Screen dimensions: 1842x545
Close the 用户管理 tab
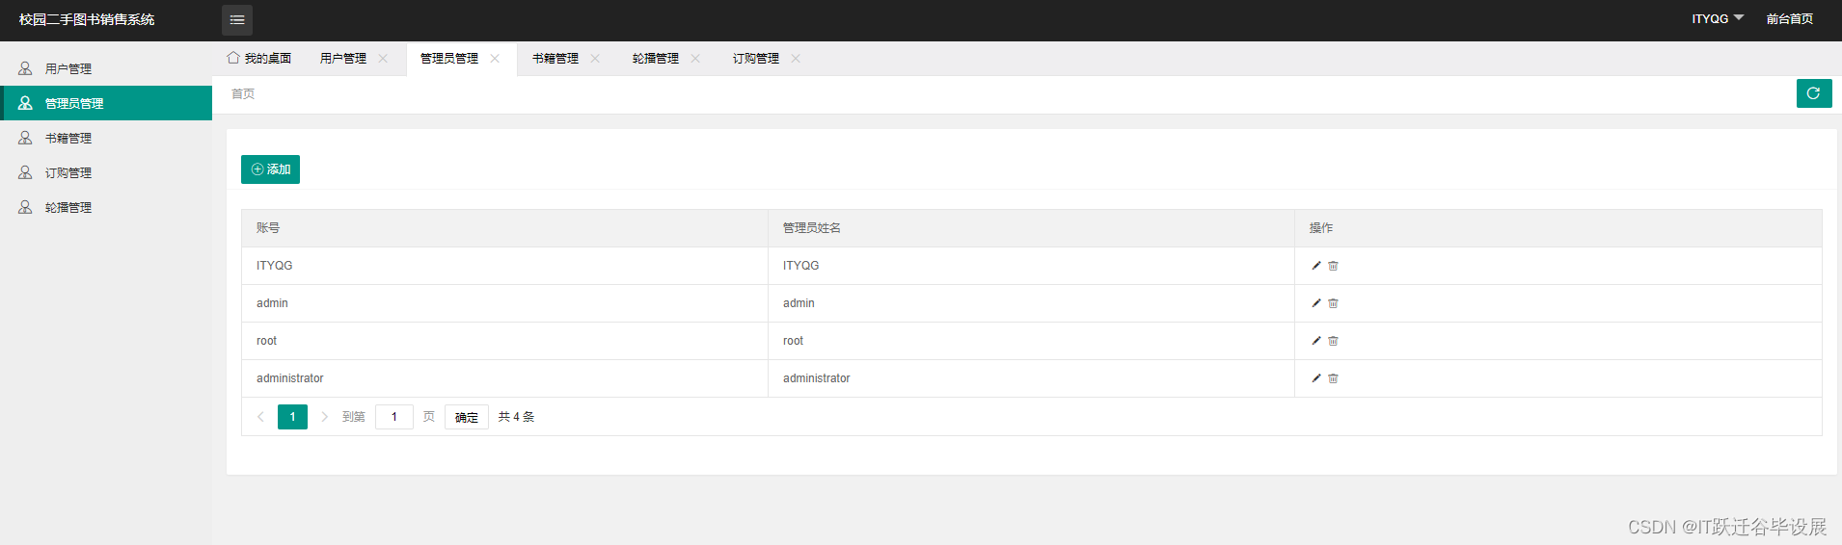[x=383, y=59]
